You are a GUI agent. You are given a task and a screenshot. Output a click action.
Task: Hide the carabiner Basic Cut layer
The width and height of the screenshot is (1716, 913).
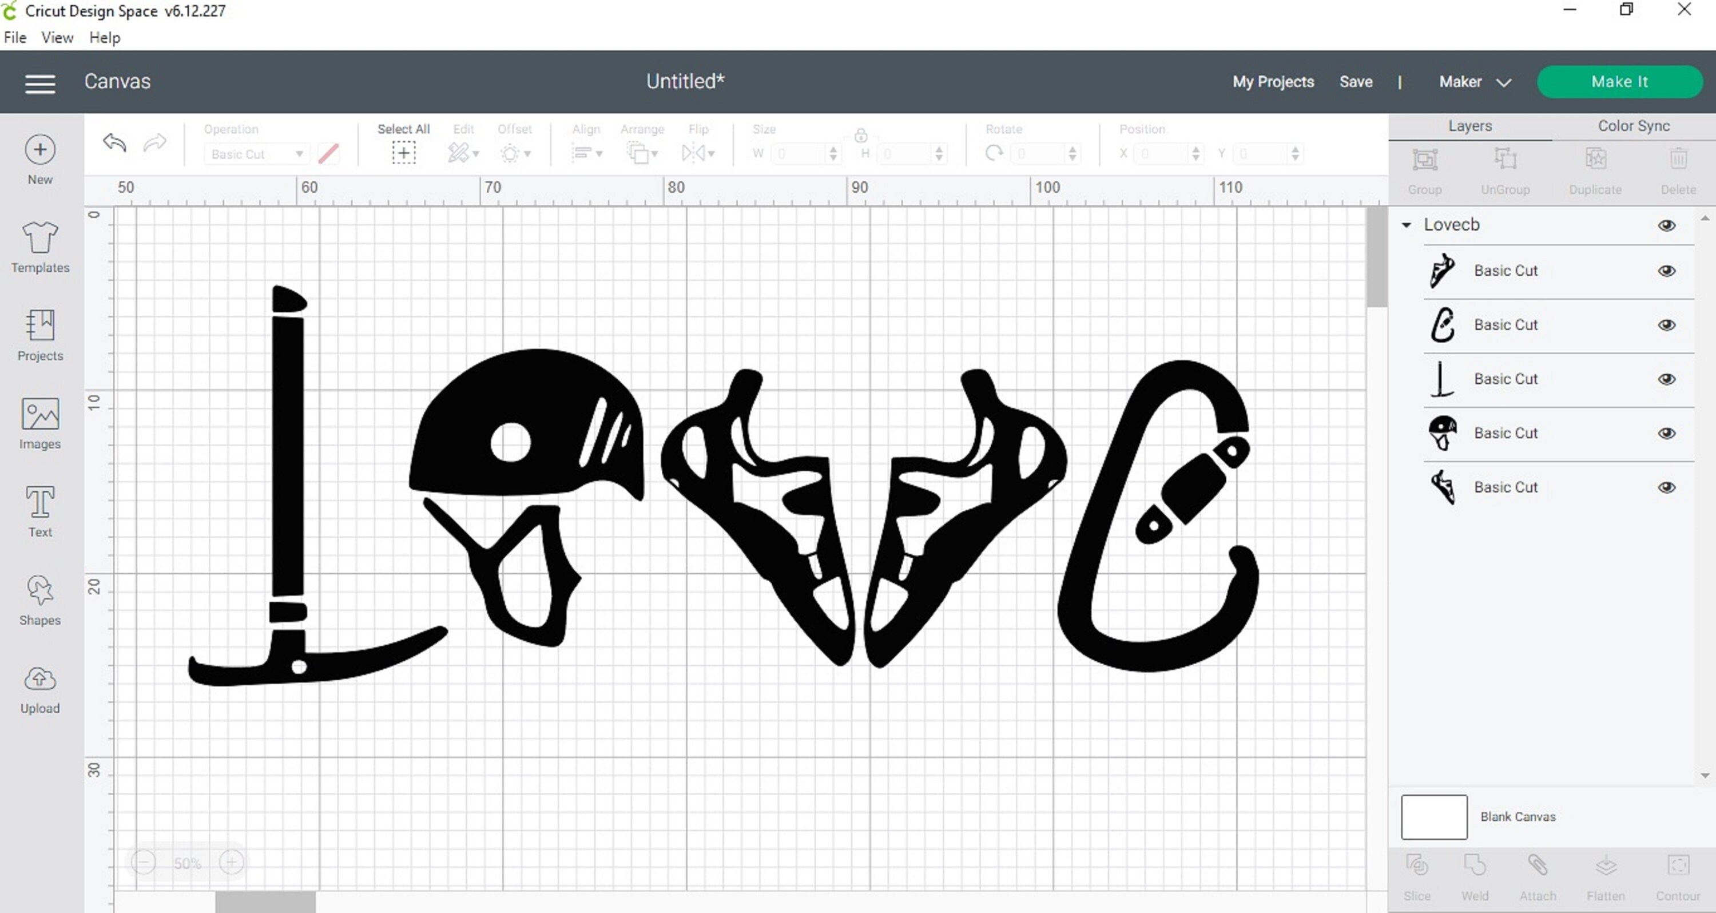tap(1667, 324)
